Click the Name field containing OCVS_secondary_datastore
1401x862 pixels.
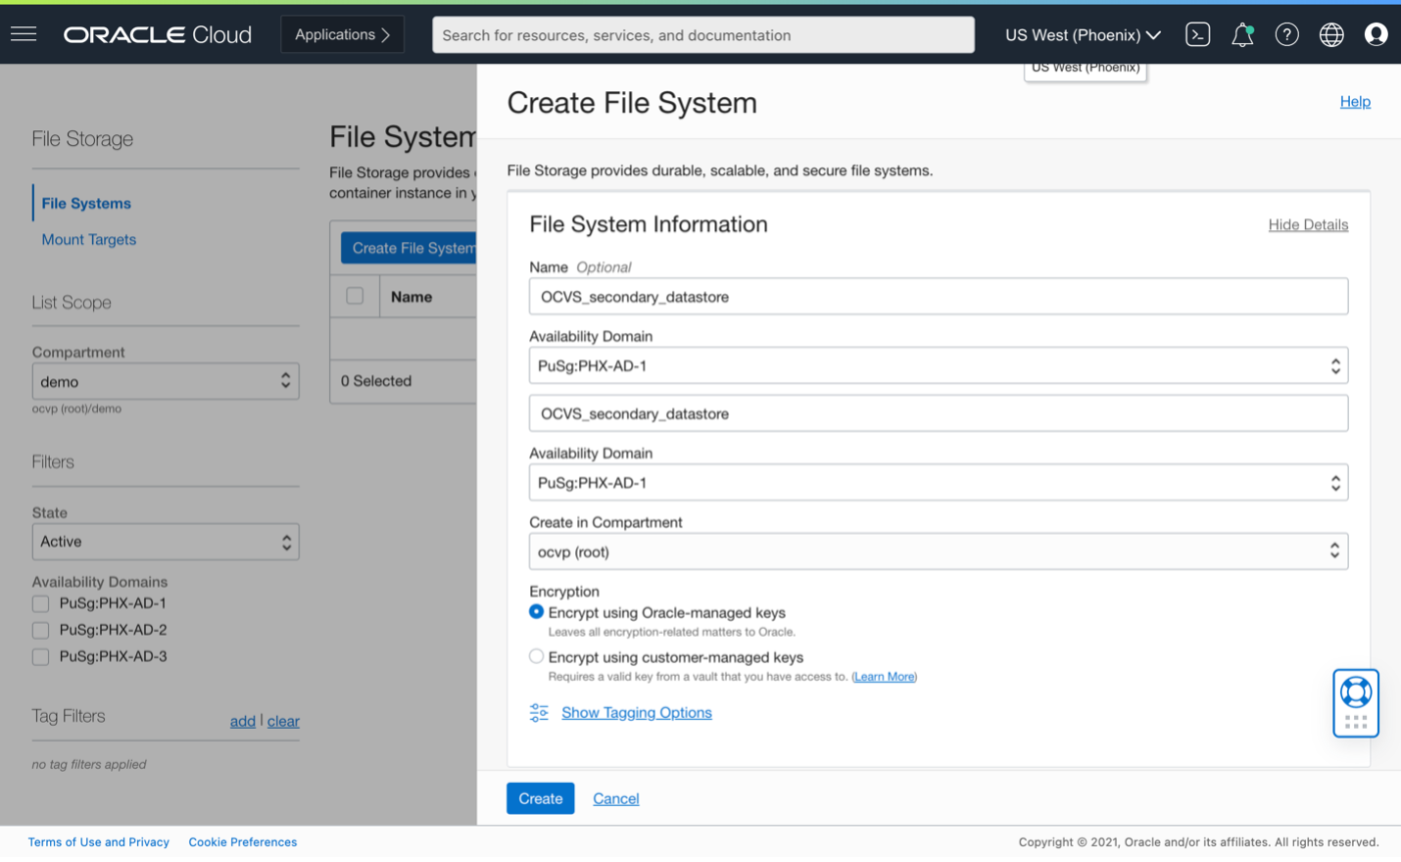[x=938, y=296]
